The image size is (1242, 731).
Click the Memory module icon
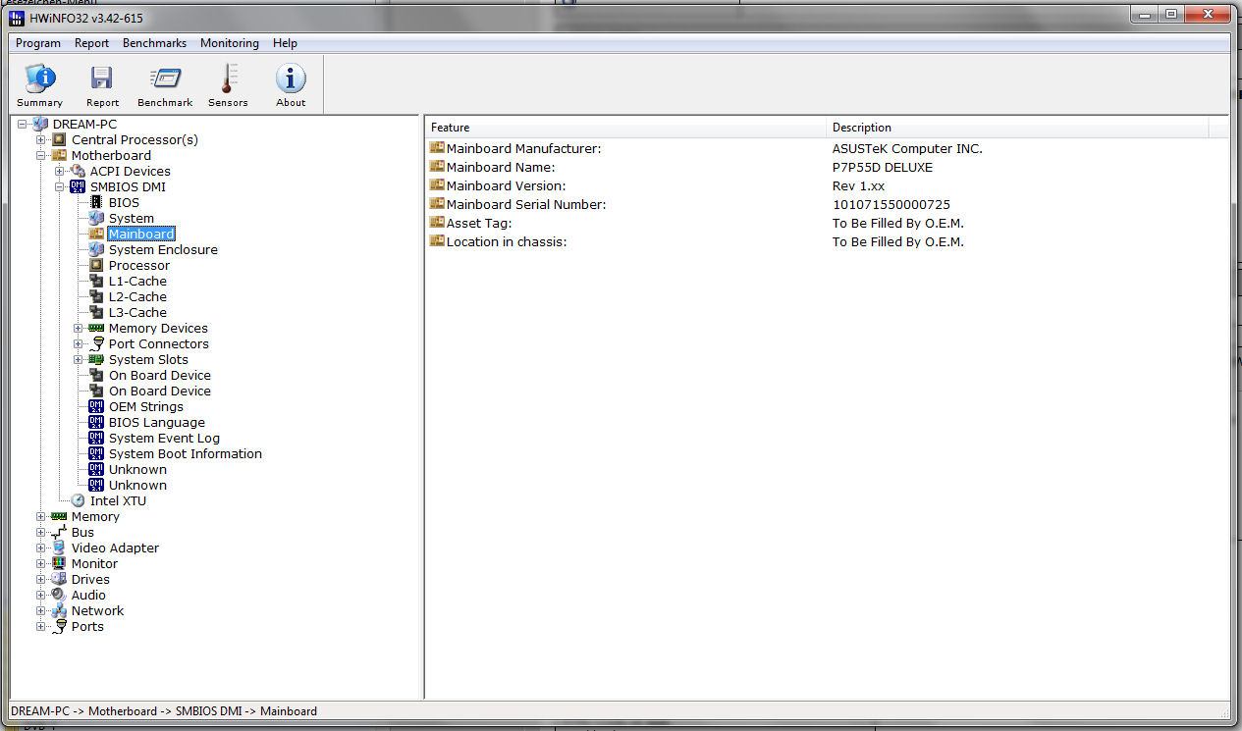pyautogui.click(x=59, y=517)
